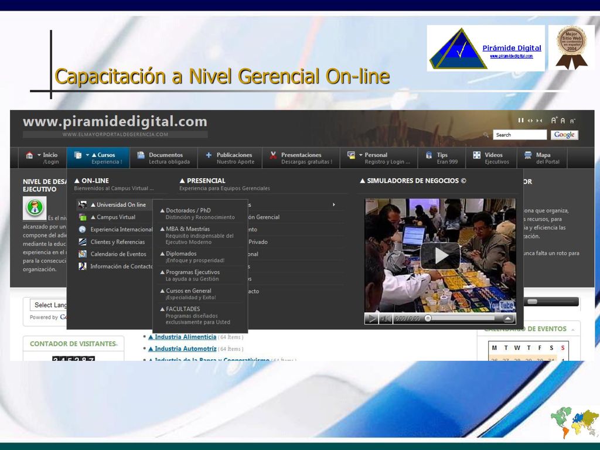Open the Publicaciones menu item
600x450 pixels.
point(230,158)
